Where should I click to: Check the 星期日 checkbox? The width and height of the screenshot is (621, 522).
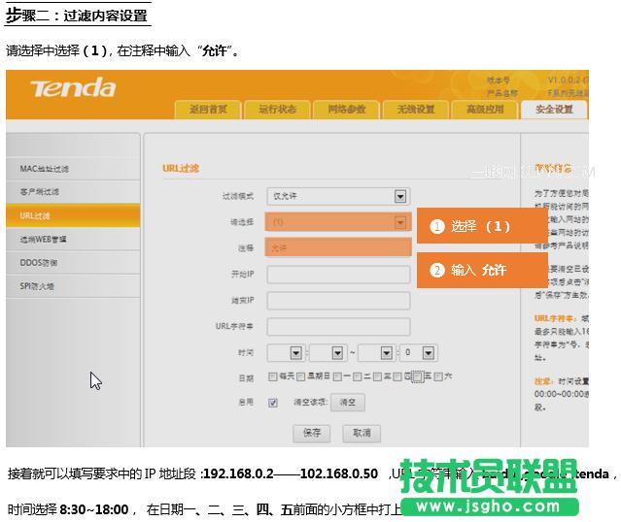coord(301,377)
